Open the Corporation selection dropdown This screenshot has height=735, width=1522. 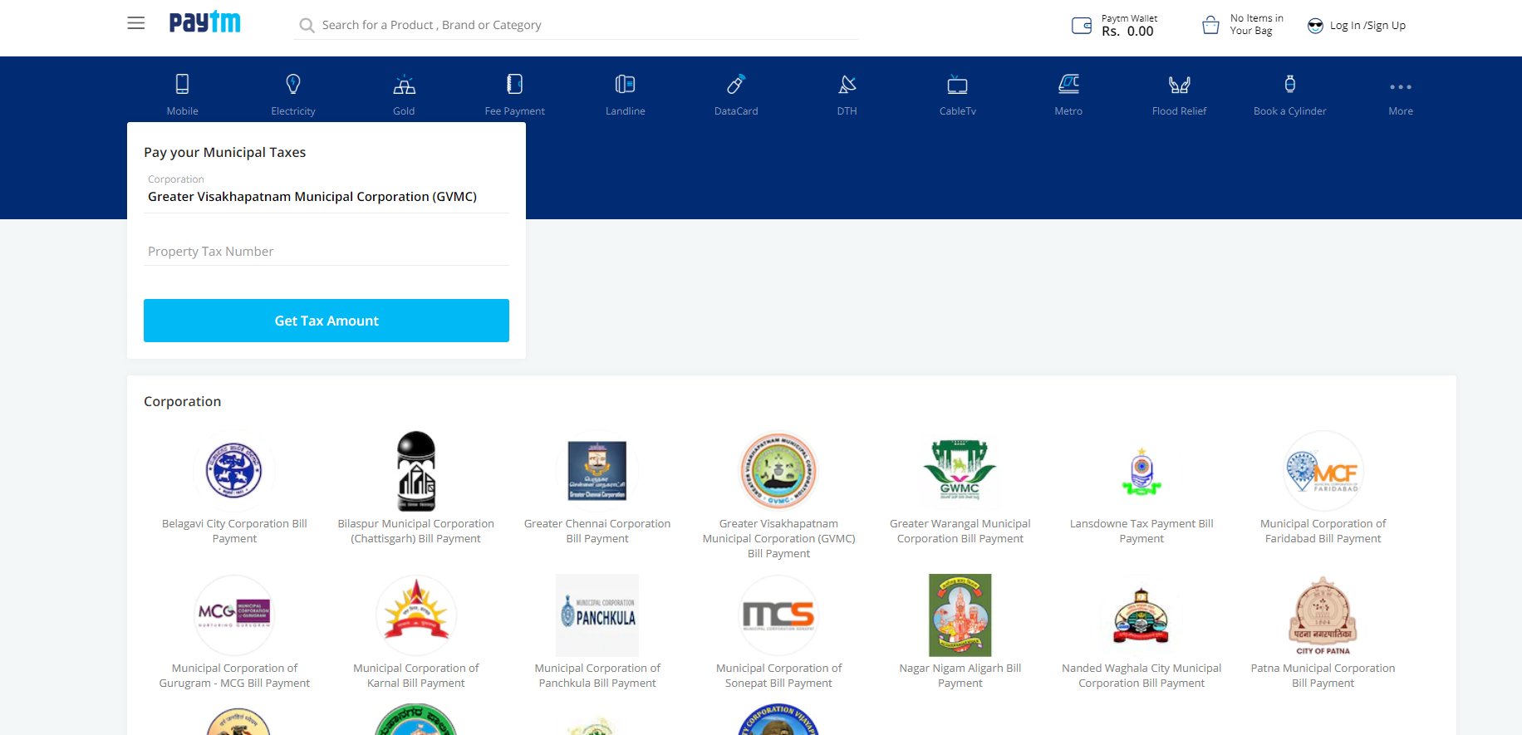(x=326, y=196)
